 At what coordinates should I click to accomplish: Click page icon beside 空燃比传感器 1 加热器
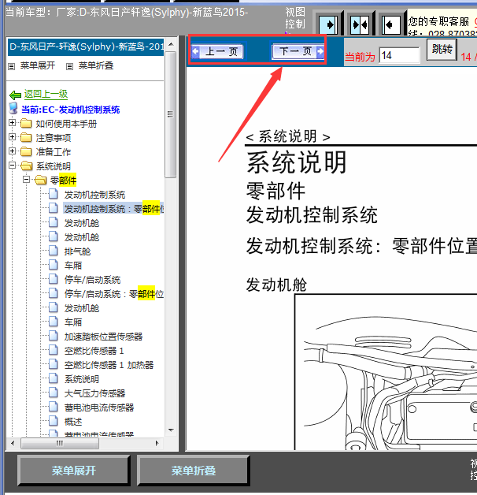pos(54,364)
